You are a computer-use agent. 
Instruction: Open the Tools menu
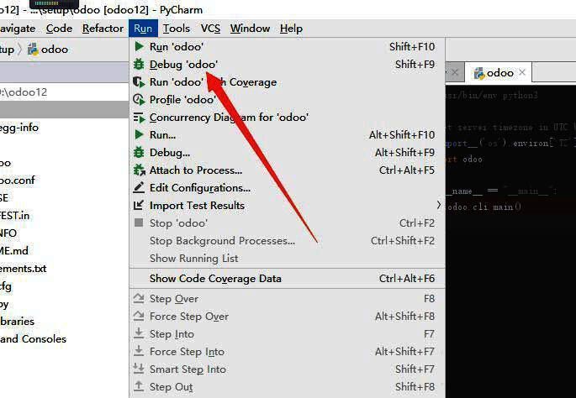(x=177, y=29)
